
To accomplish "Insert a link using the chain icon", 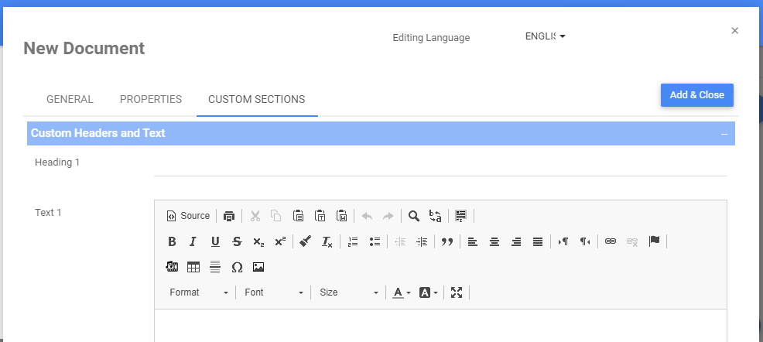I will (x=611, y=241).
